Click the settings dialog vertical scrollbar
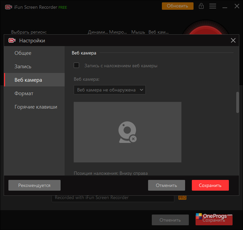 pos(237,103)
